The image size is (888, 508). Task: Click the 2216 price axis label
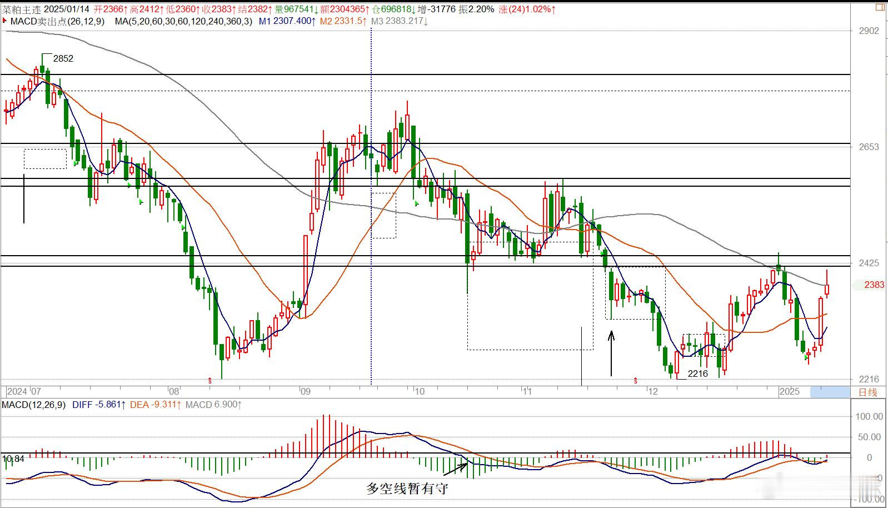[869, 379]
